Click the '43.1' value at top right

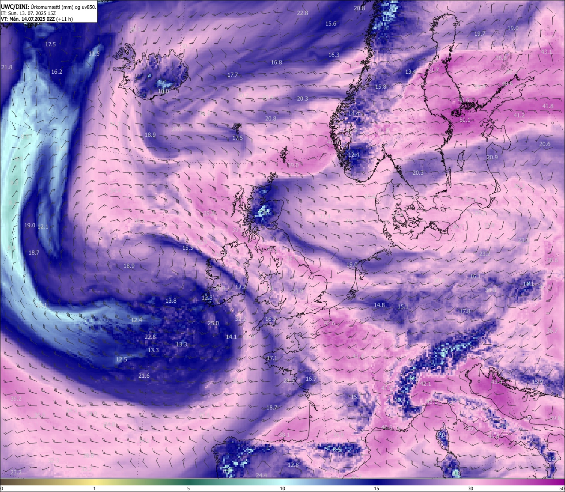[546, 52]
